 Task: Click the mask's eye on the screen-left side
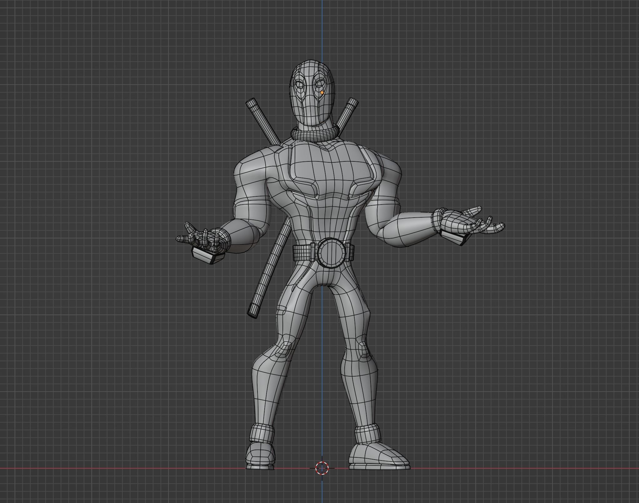(300, 85)
